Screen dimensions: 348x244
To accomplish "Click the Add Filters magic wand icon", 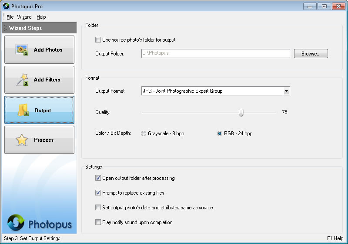I will (22, 80).
